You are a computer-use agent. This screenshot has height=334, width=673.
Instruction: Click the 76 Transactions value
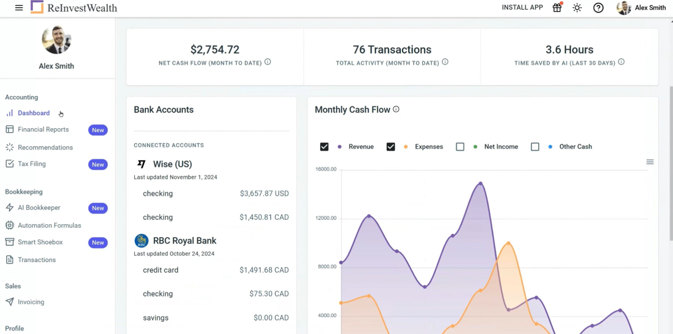pos(392,49)
